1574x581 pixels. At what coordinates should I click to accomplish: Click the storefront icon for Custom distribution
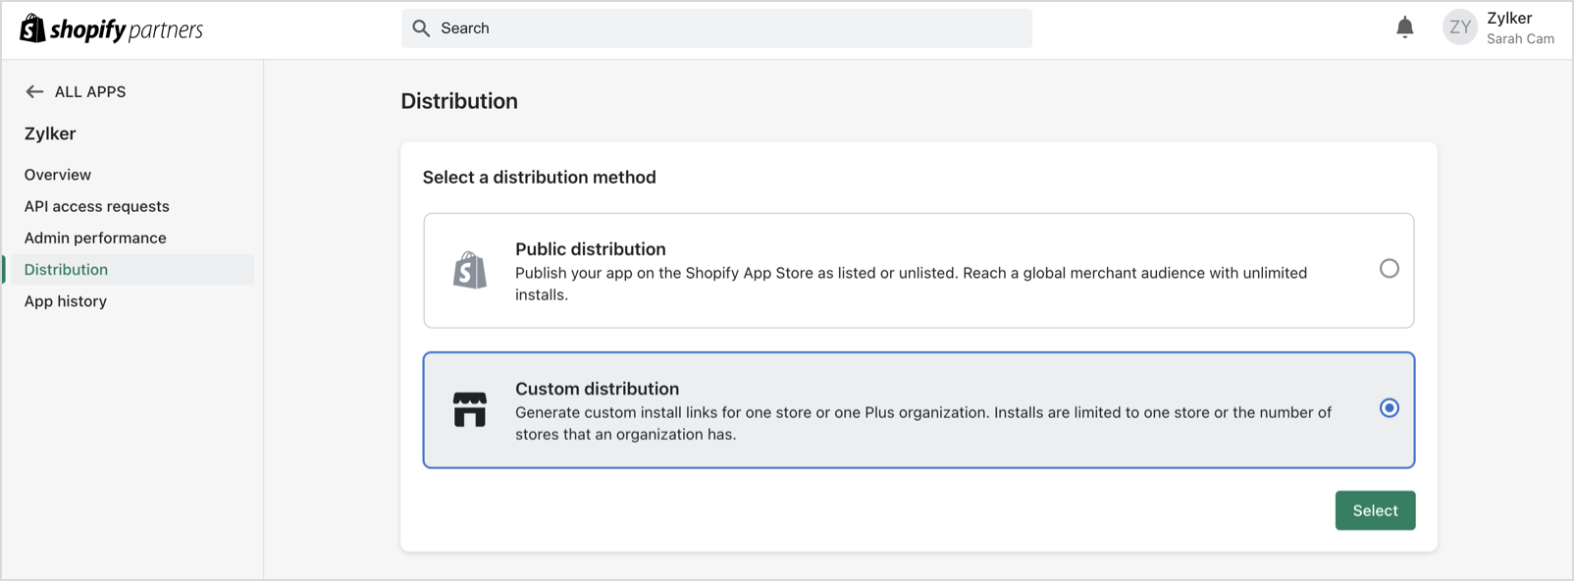(x=470, y=409)
